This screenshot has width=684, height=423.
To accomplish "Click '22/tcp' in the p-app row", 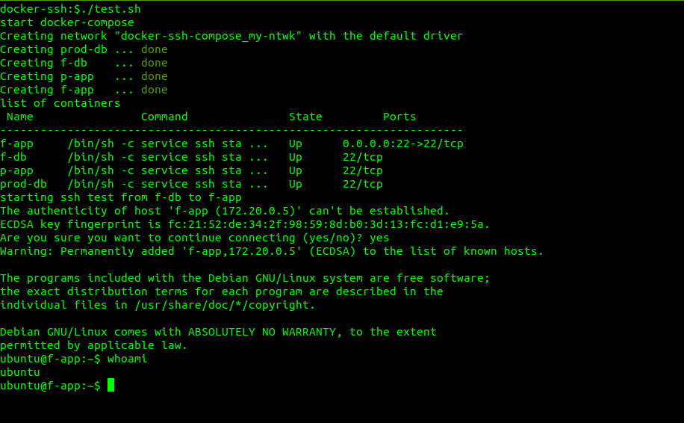I will click(x=362, y=171).
